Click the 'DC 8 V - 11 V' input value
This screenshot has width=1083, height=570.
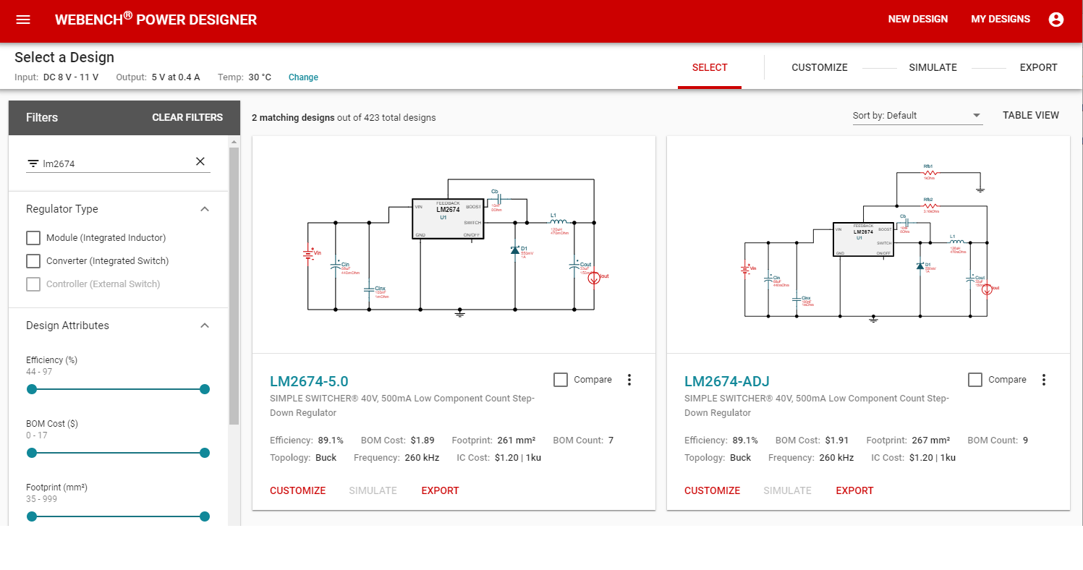pos(71,77)
